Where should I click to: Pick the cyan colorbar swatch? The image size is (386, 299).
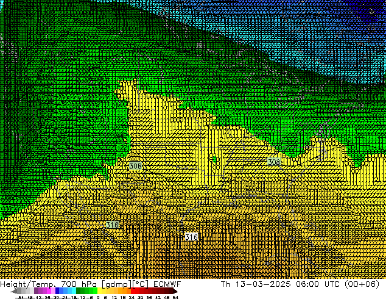pos(74,291)
